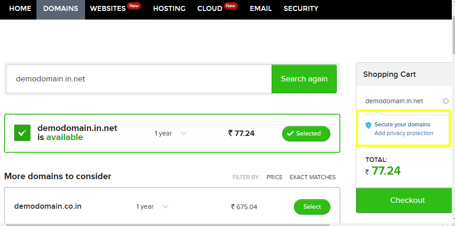The image size is (455, 226).
Task: Click the privacy protection shield icon
Action: click(369, 126)
